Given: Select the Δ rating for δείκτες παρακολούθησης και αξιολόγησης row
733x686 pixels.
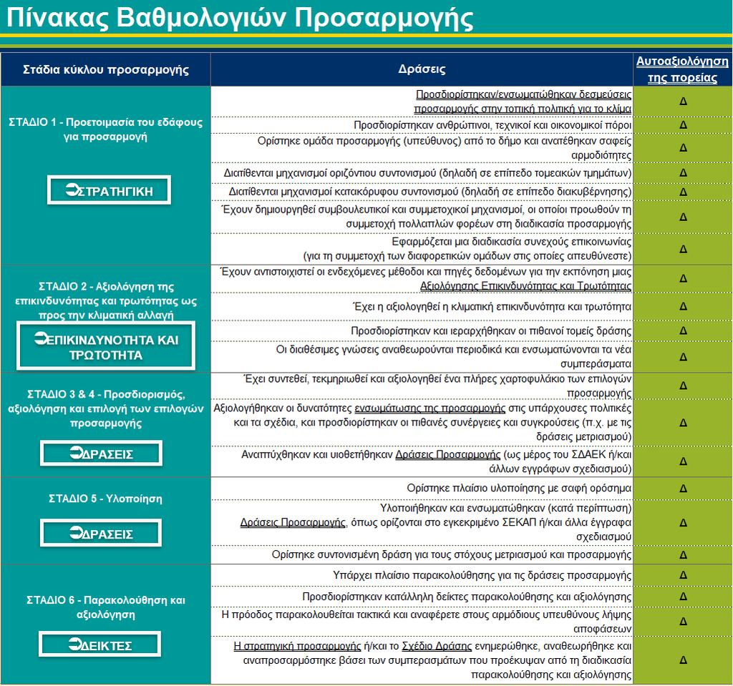Looking at the screenshot, I should click(x=683, y=597).
